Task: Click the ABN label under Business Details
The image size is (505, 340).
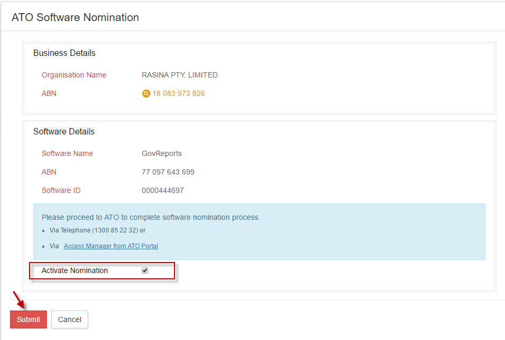Action: pyautogui.click(x=49, y=93)
